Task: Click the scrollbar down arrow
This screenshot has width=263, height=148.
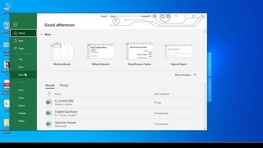Action: coord(205,128)
